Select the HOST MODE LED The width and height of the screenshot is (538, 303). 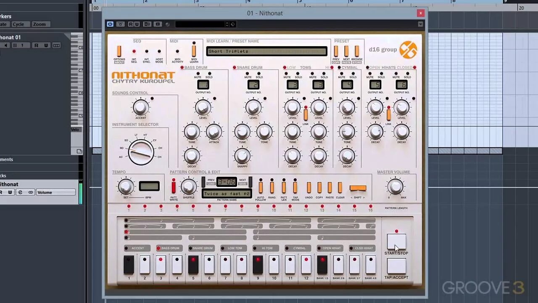(159, 51)
